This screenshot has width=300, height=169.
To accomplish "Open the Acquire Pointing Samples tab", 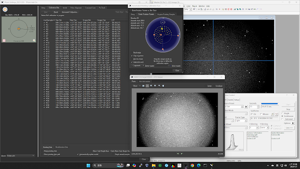I will (x=166, y=14).
